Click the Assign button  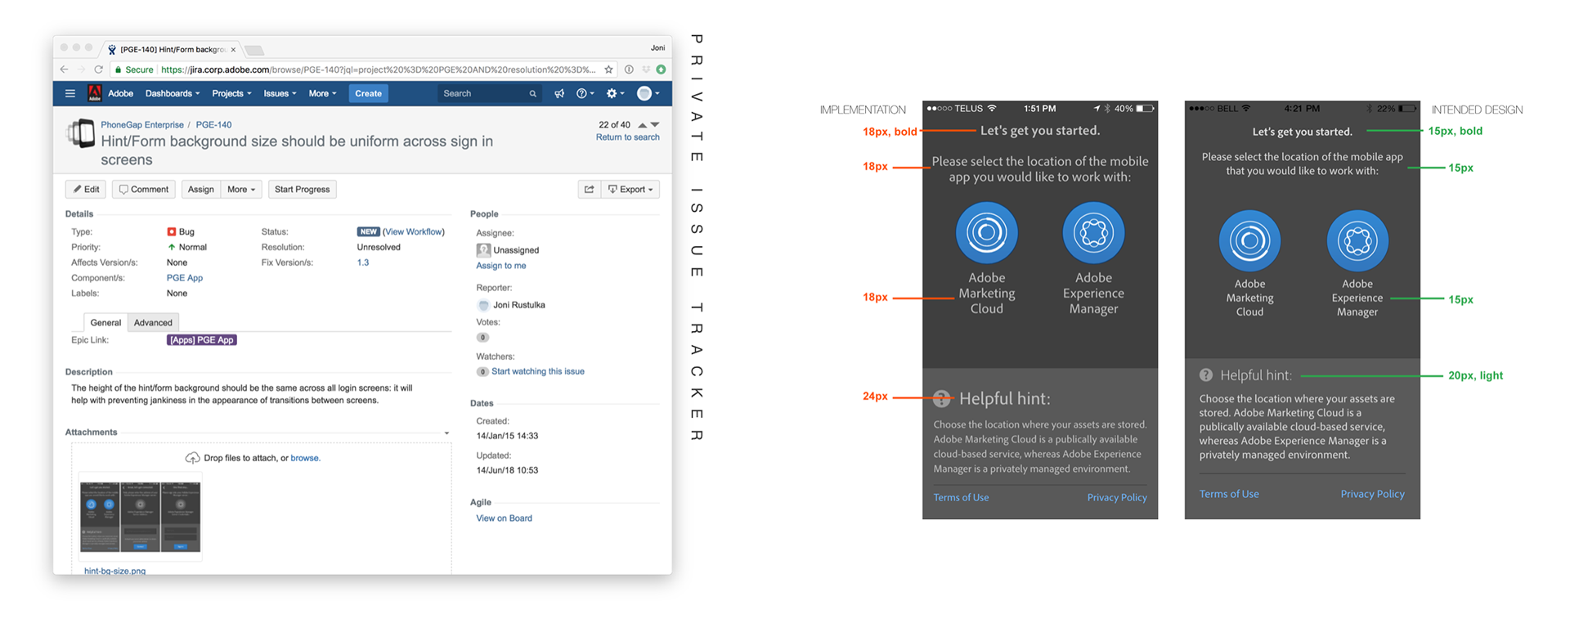click(x=200, y=189)
